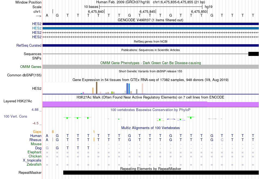Select the Dog alignment row label

tap(38, 148)
